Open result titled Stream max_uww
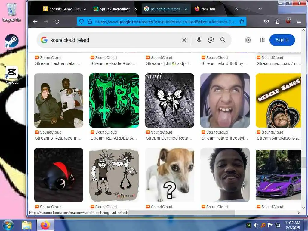Screen dimensions: 308x231 pos(279,63)
